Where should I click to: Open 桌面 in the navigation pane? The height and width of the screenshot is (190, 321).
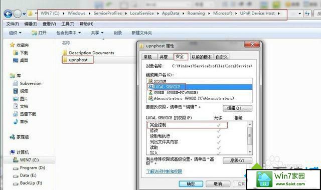tap(21, 60)
